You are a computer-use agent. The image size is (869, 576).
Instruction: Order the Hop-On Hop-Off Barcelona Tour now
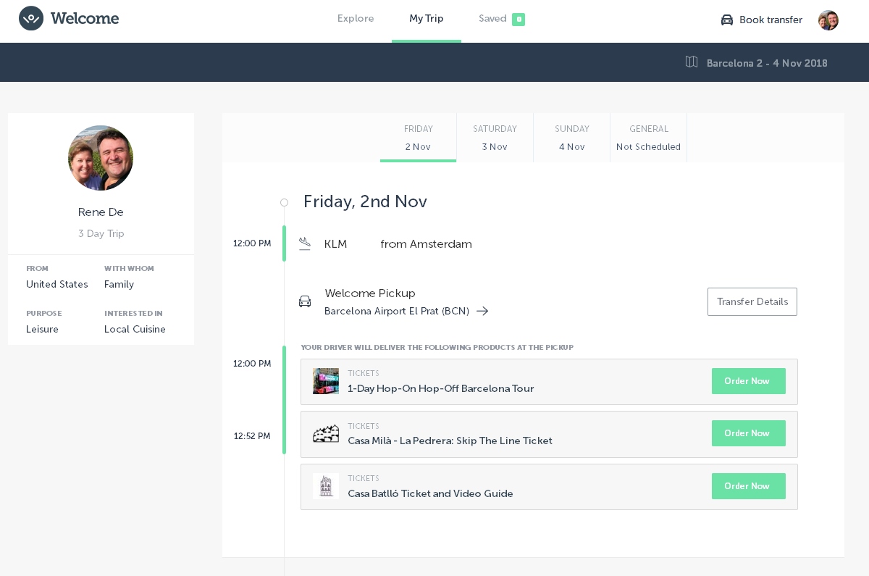point(748,381)
